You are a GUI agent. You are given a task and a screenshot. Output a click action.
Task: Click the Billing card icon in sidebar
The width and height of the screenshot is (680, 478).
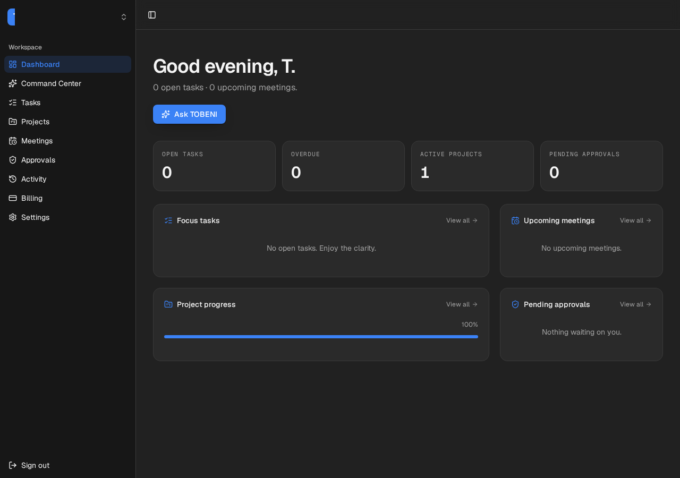tap(13, 198)
